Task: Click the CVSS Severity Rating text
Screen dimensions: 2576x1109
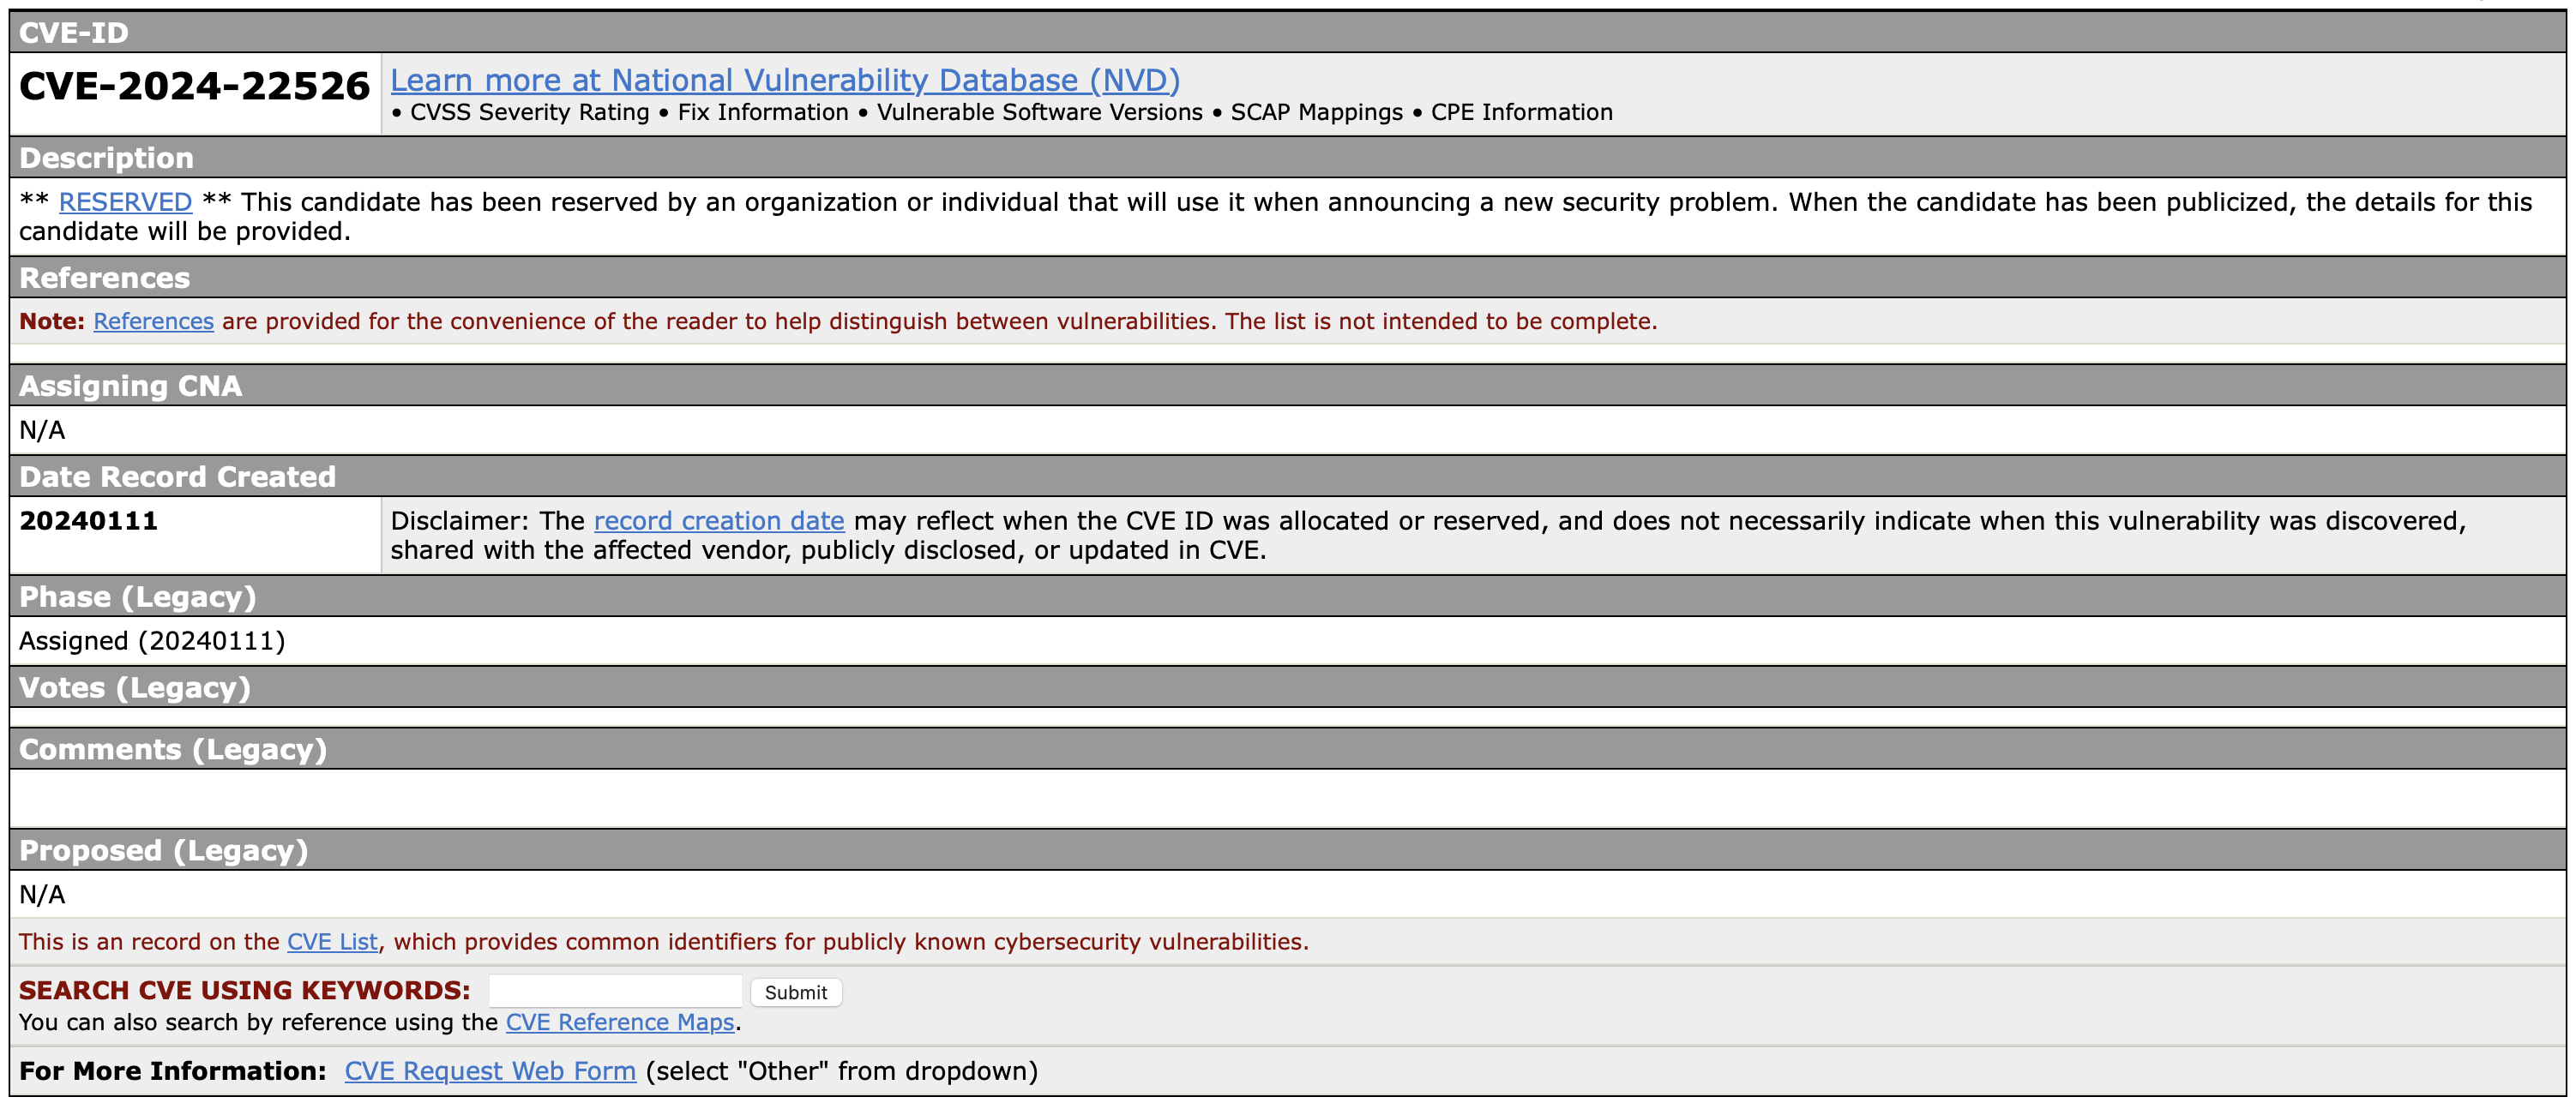Action: click(529, 112)
